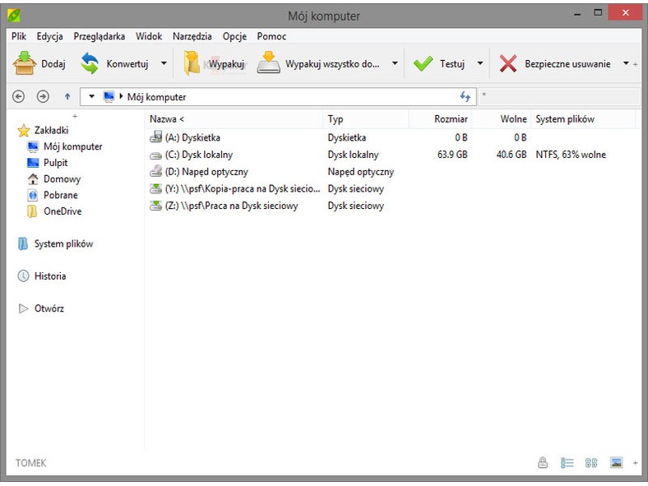
Task: Open the dropdown arrow next to Konwertuj
Action: (164, 64)
